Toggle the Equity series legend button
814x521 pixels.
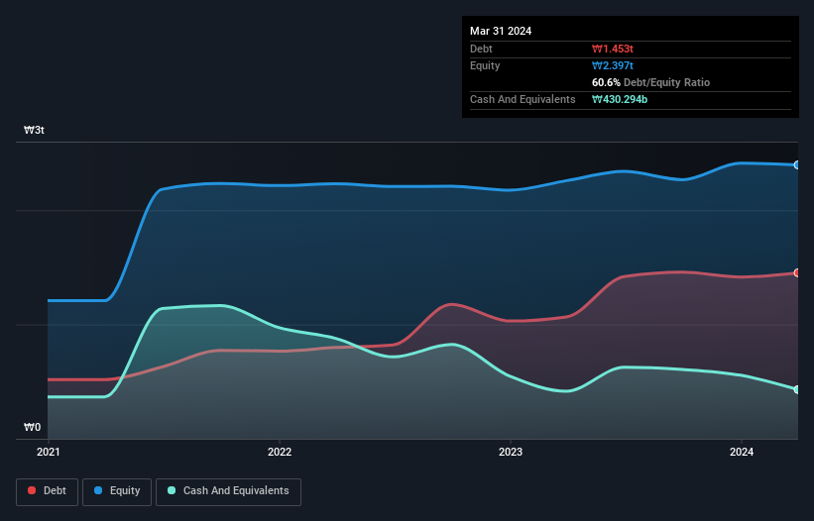pyautogui.click(x=117, y=491)
